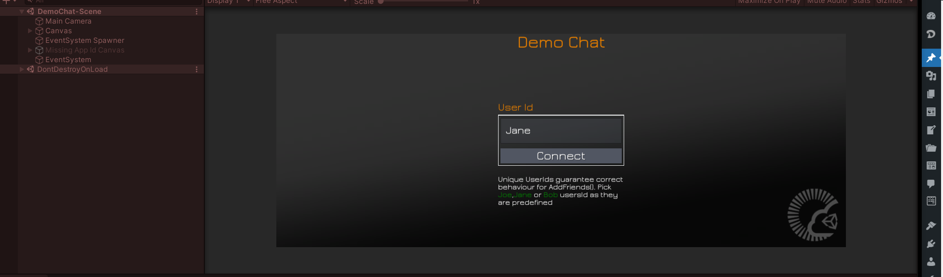943x277 pixels.
Task: Toggle the Stats overlay
Action: tap(861, 2)
